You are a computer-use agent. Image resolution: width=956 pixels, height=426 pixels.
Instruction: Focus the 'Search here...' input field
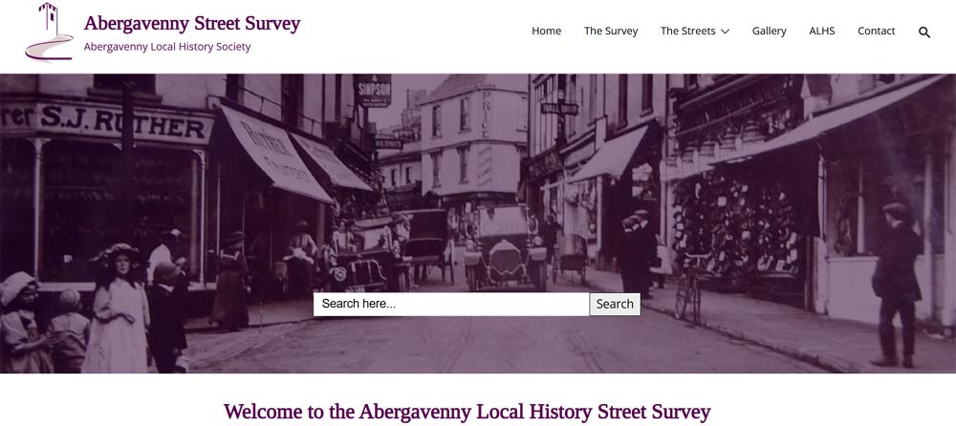coord(451,304)
